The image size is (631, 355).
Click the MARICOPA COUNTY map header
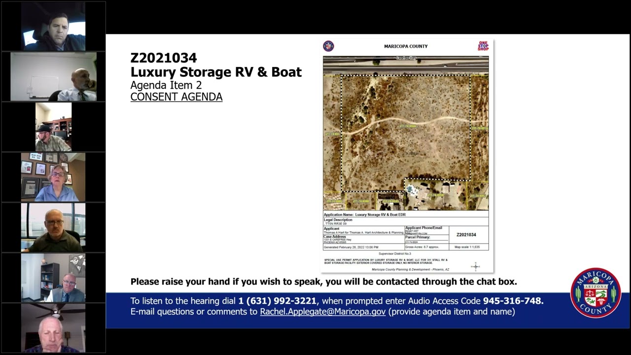point(406,46)
